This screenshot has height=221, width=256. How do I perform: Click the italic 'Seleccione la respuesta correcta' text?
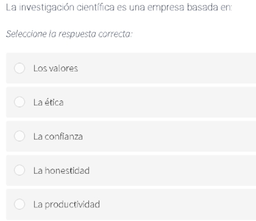click(x=69, y=34)
